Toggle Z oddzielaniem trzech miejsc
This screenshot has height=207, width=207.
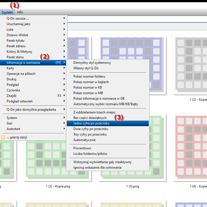108,112
